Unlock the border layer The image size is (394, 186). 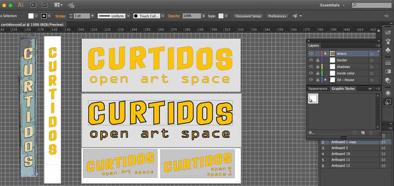(318, 60)
